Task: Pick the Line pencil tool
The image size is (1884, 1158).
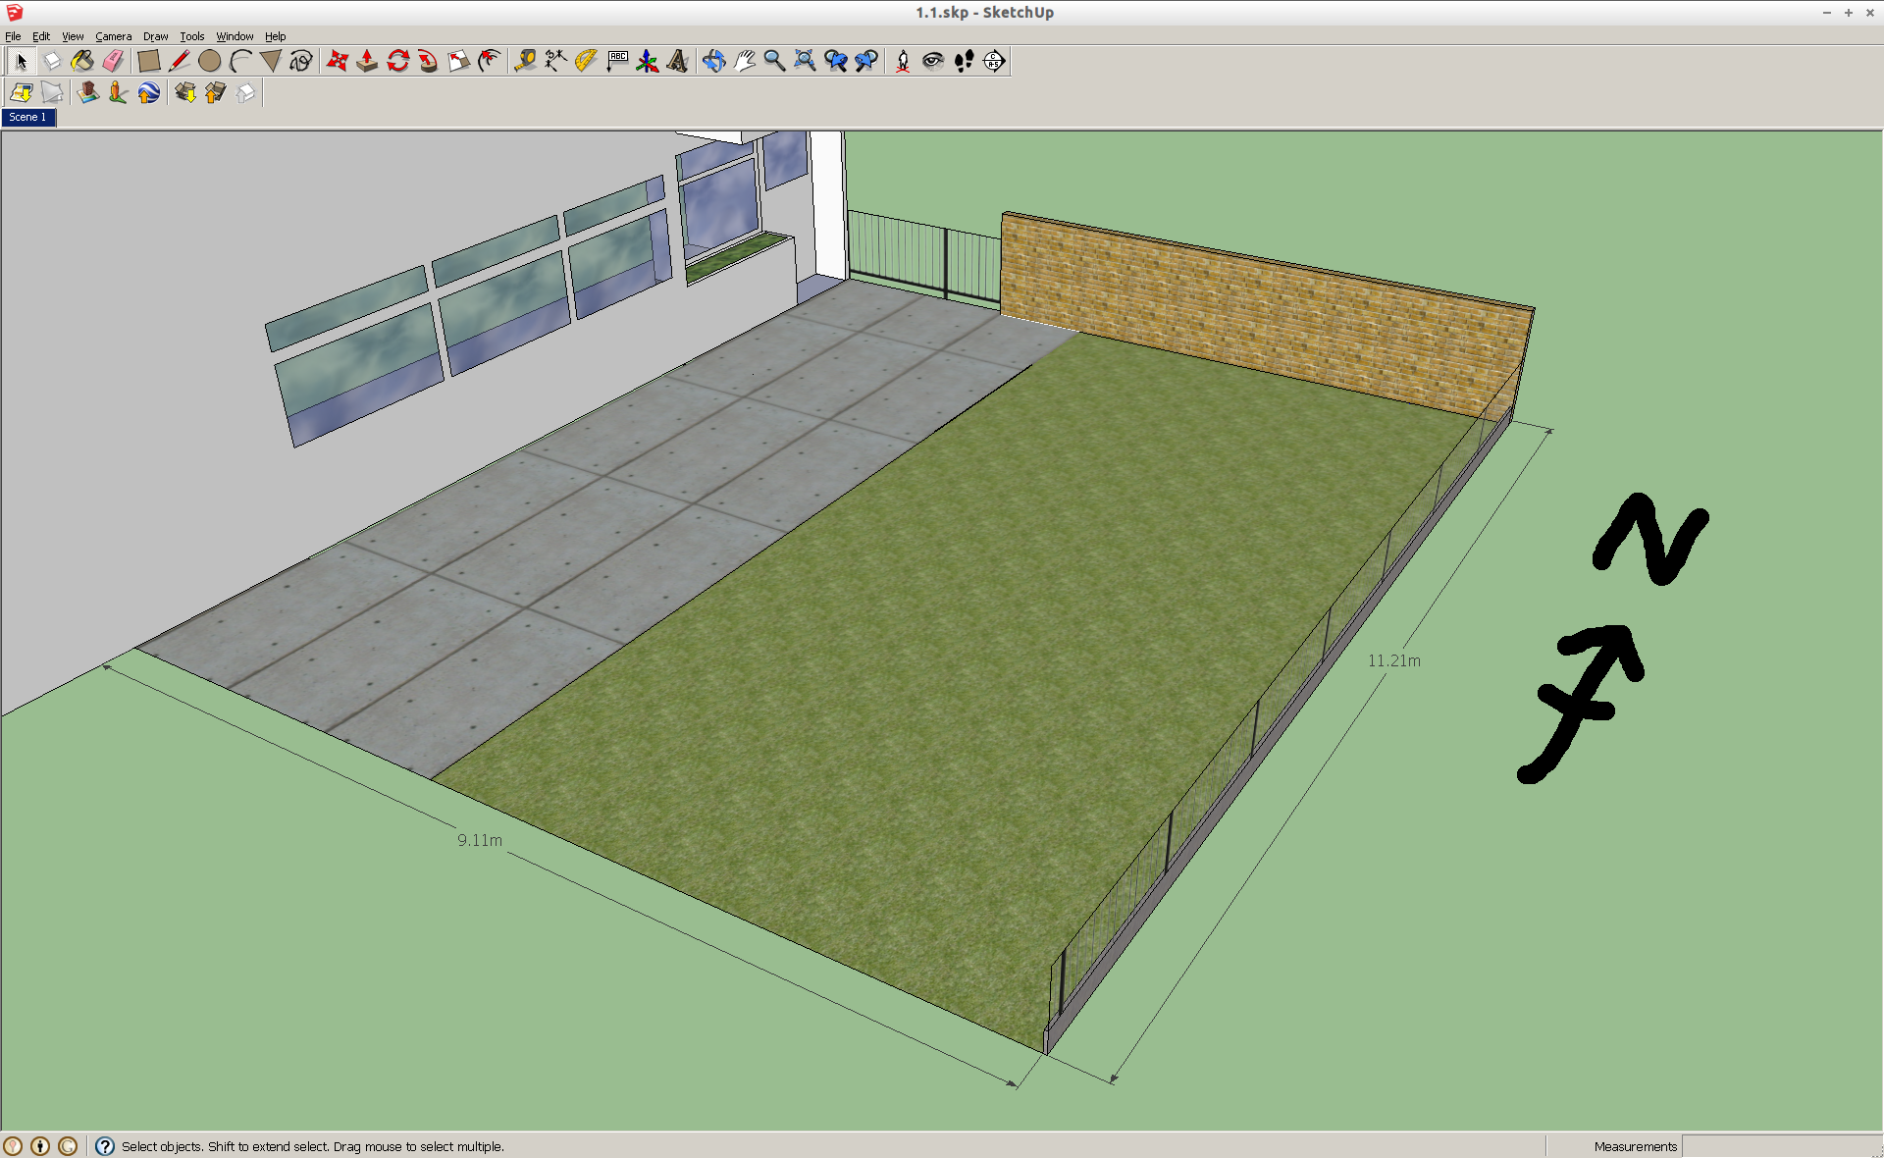Action: [x=179, y=61]
